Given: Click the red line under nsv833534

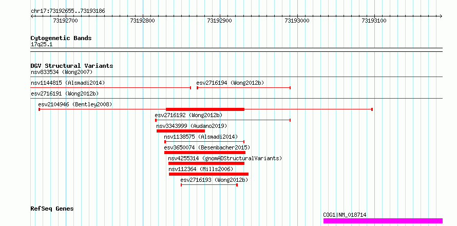Looking at the screenshot, I should (237, 77).
